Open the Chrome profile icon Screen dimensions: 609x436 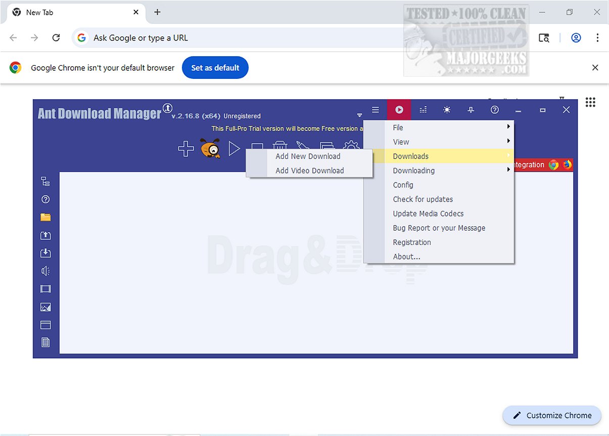point(576,38)
